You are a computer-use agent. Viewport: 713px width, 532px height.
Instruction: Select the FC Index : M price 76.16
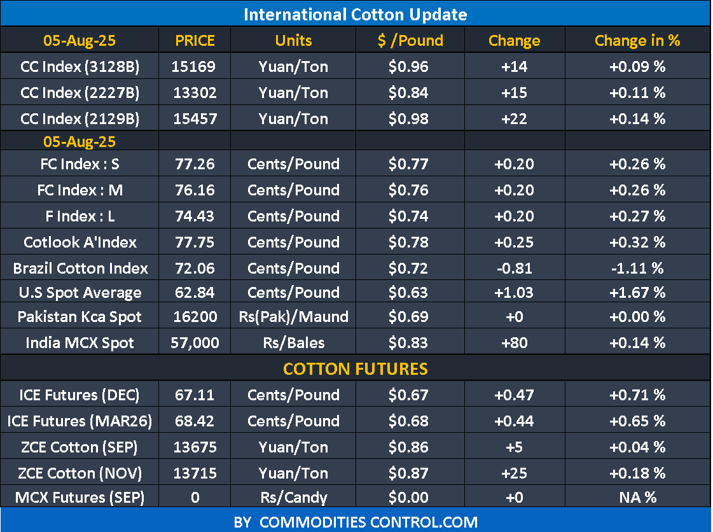[195, 190]
